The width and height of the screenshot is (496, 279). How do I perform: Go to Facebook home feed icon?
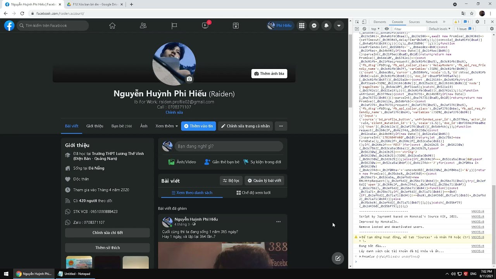(112, 26)
